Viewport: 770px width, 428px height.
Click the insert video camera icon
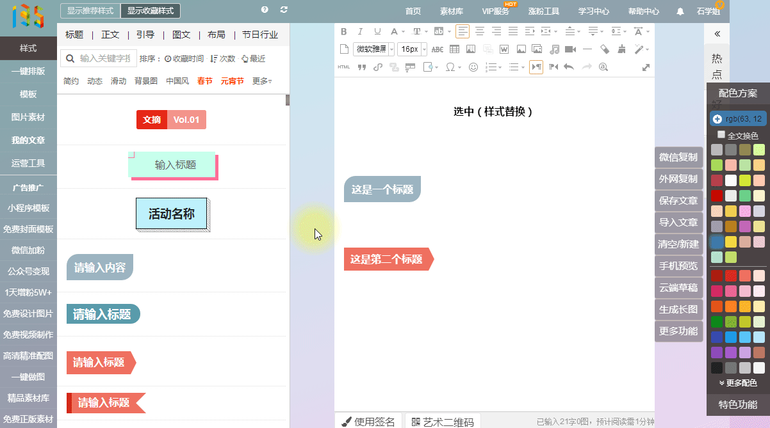[x=570, y=49]
